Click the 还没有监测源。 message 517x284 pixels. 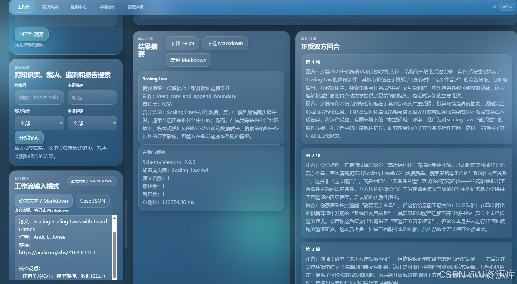[30, 45]
